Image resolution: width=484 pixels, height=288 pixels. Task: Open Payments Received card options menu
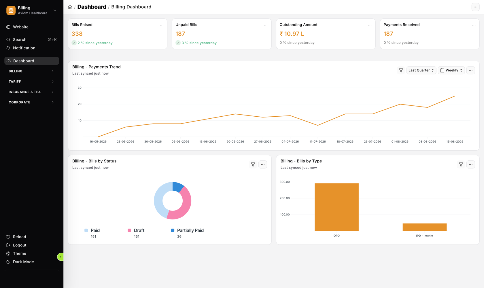coord(474,25)
